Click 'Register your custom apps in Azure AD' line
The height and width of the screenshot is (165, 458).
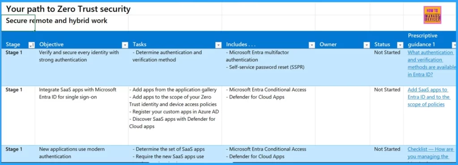tap(174, 112)
